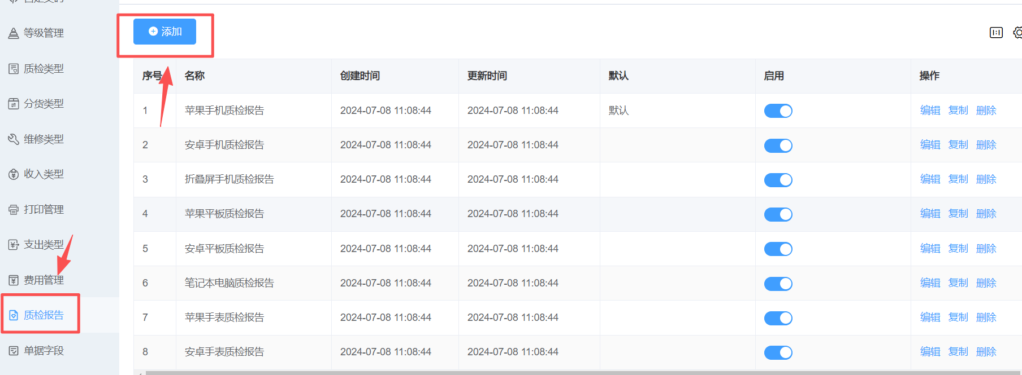Edit the 安卓手机质检报告 row

coord(930,145)
